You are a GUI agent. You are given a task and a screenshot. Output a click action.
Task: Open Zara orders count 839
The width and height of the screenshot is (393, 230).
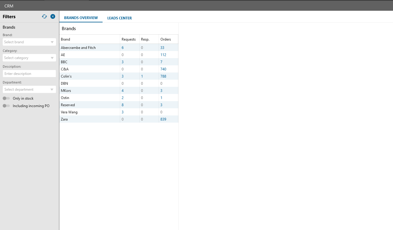point(163,119)
